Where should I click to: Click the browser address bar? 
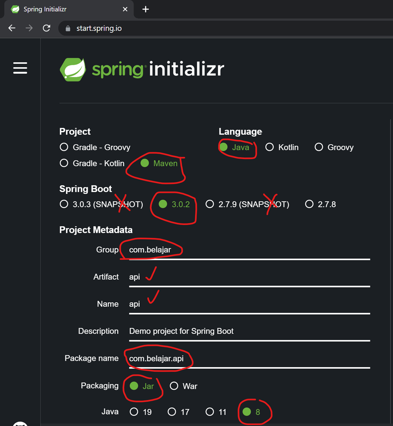pyautogui.click(x=161, y=28)
